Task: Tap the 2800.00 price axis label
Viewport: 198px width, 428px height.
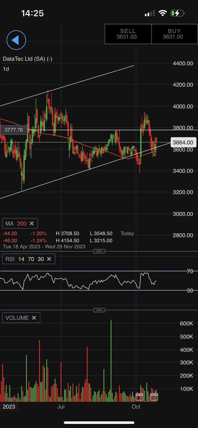Action: point(183,235)
